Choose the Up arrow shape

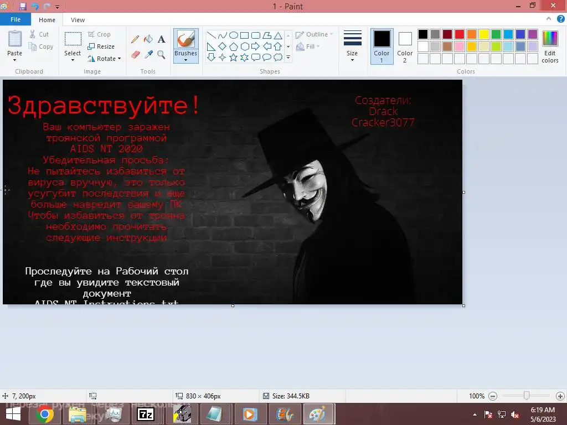tap(278, 46)
